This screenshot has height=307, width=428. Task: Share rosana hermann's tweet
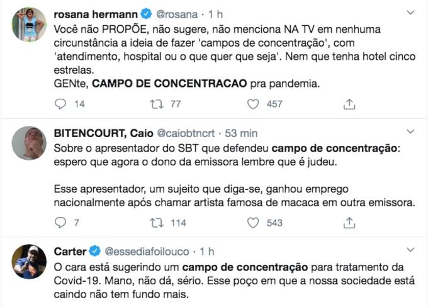[349, 104]
